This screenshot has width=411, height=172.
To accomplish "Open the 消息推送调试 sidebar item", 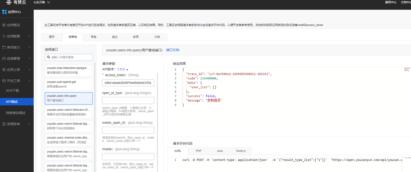I will (x=15, y=113).
